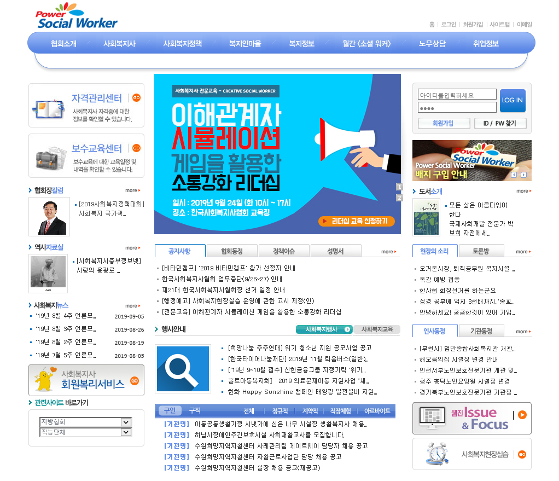
Task: Click the user ID input field
Action: [457, 95]
